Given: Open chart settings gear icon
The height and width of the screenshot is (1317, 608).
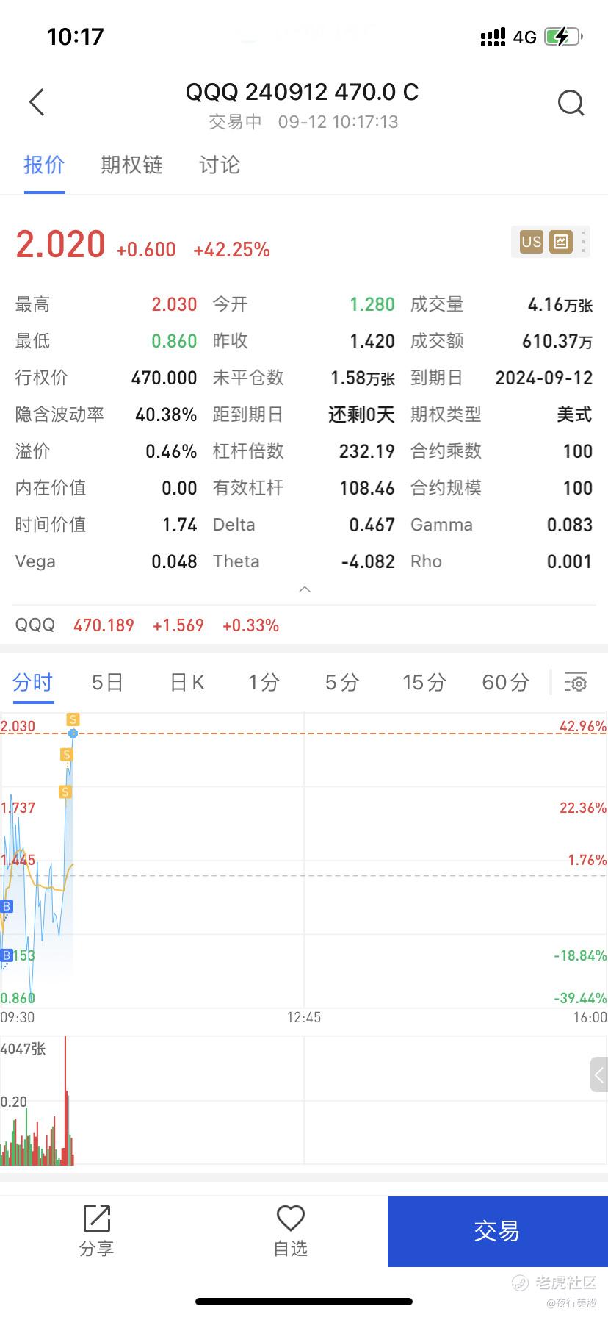Looking at the screenshot, I should [x=576, y=683].
